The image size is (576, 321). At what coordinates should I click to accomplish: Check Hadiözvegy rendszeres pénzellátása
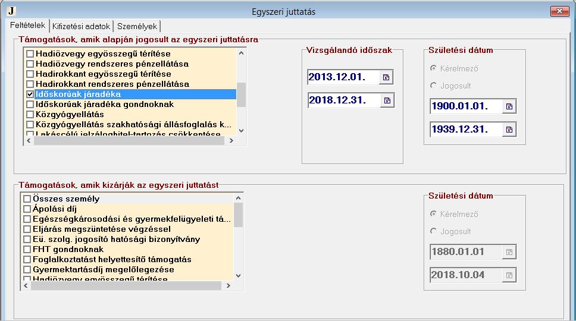[x=30, y=64]
